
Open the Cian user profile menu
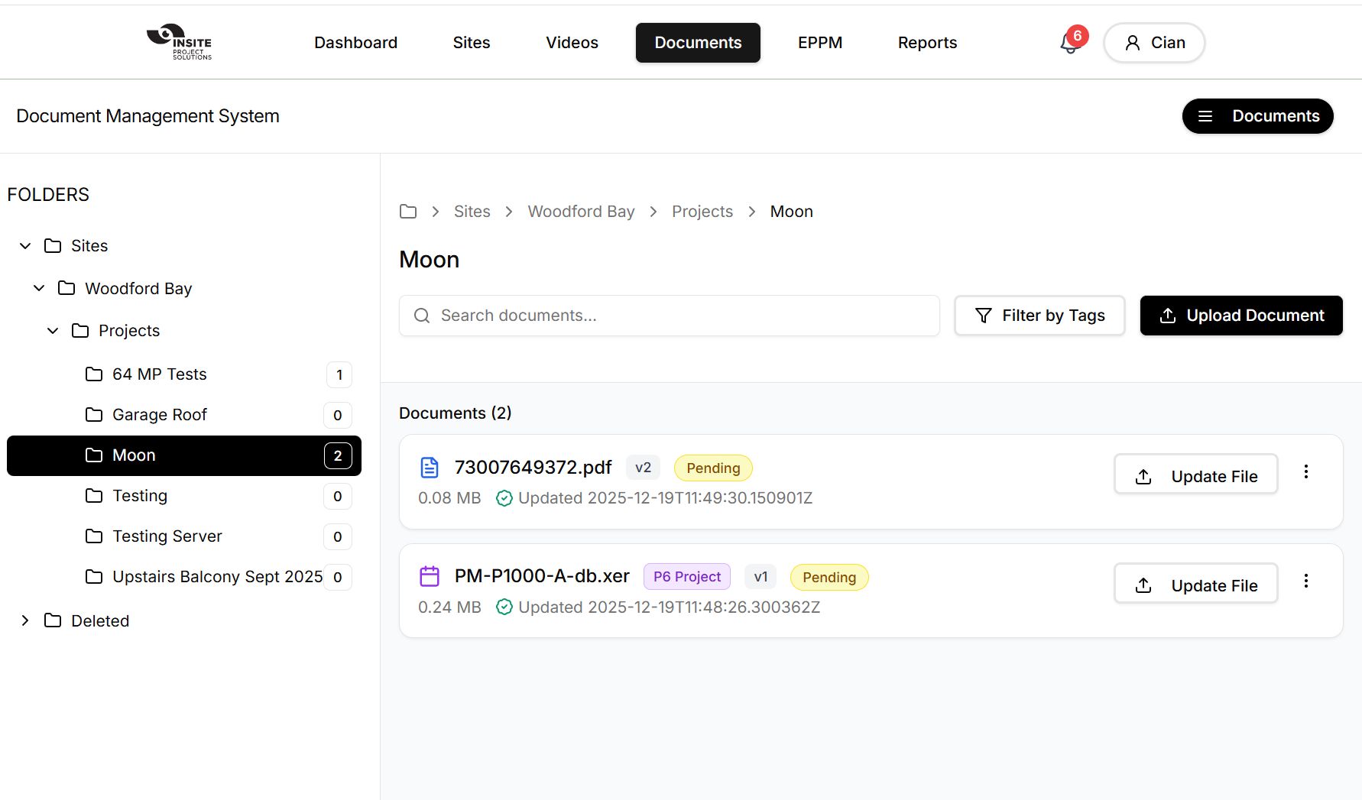point(1153,43)
